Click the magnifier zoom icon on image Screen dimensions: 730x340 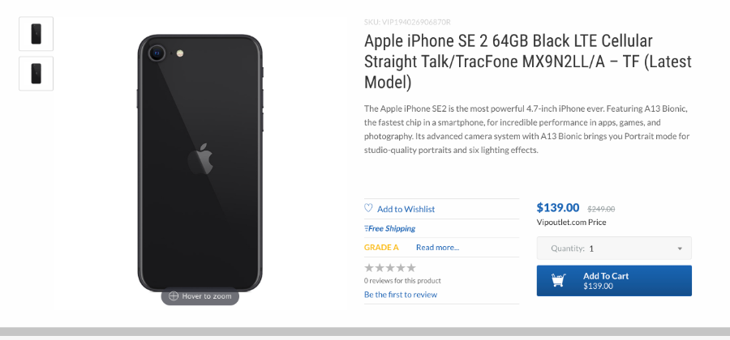point(174,295)
